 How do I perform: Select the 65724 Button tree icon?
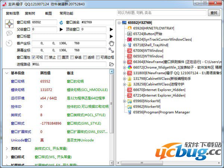point(130,34)
